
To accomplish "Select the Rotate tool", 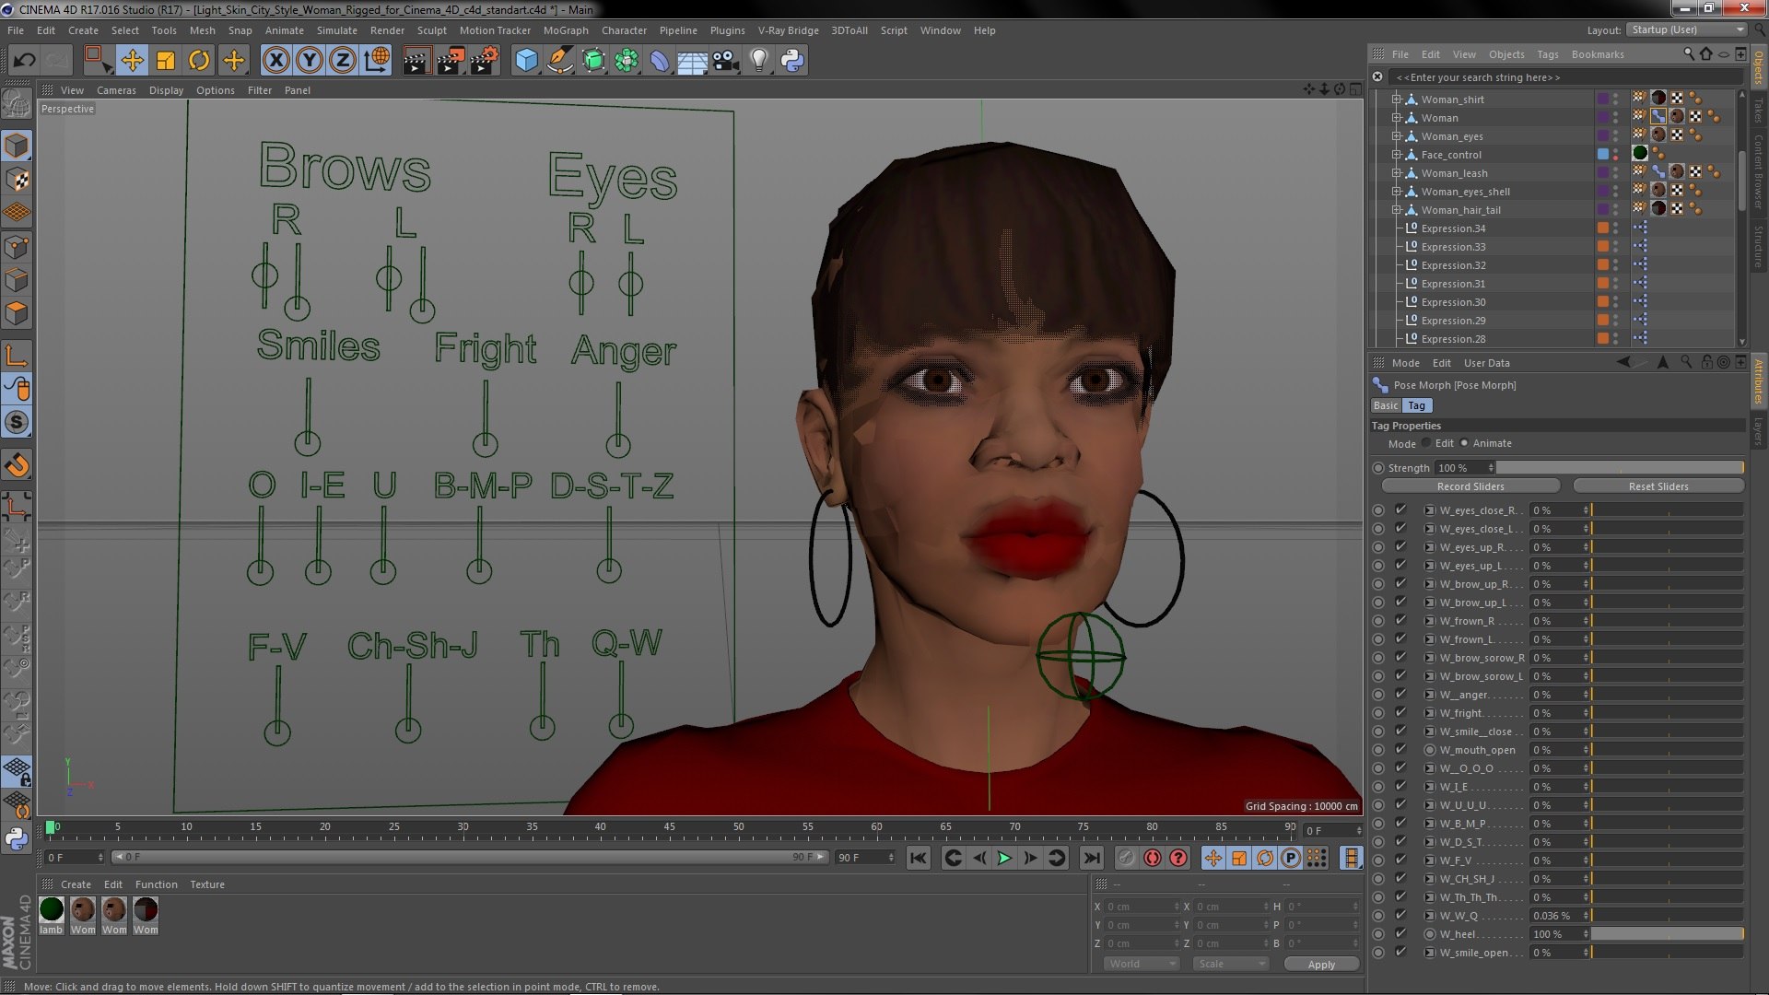I will [x=199, y=61].
